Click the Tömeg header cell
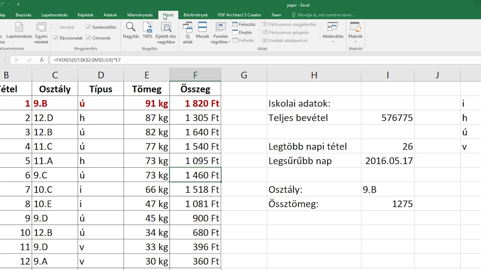This screenshot has height=270, width=481. click(147, 89)
